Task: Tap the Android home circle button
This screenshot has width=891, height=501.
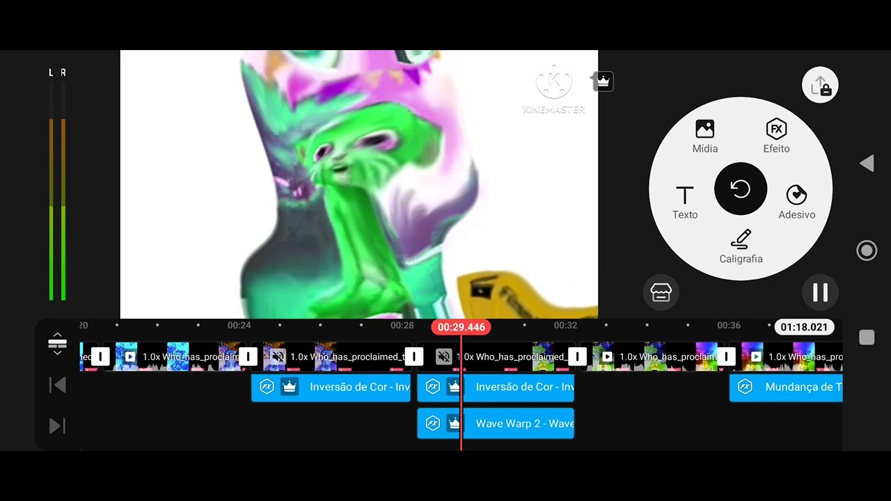Action: pyautogui.click(x=867, y=250)
